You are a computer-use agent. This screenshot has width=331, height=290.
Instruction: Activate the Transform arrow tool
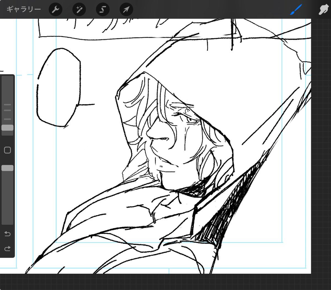click(126, 10)
